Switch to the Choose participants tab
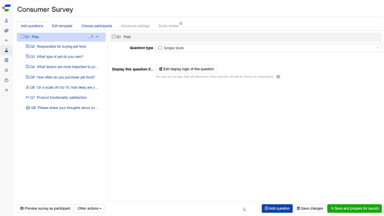Image resolution: width=384 pixels, height=216 pixels. click(97, 26)
